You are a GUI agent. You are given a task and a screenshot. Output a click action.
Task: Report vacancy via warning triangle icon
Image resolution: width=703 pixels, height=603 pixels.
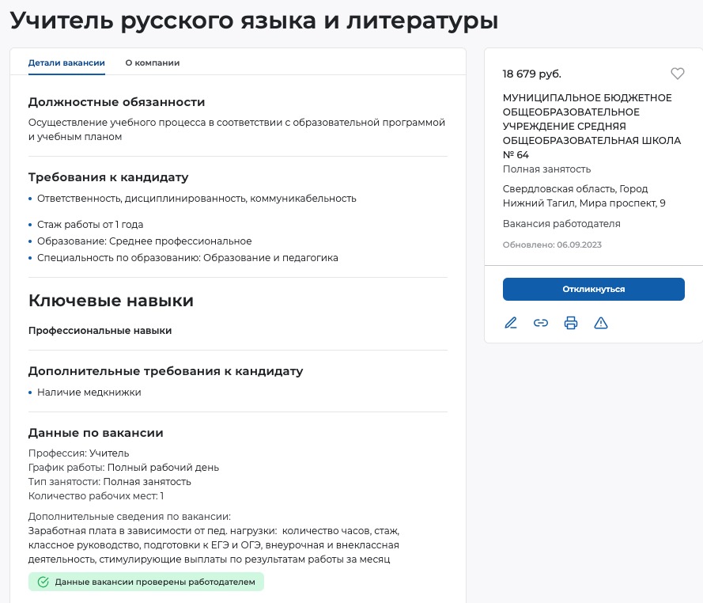tap(601, 323)
